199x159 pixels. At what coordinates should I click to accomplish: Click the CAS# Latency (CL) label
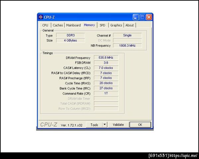click(77, 68)
